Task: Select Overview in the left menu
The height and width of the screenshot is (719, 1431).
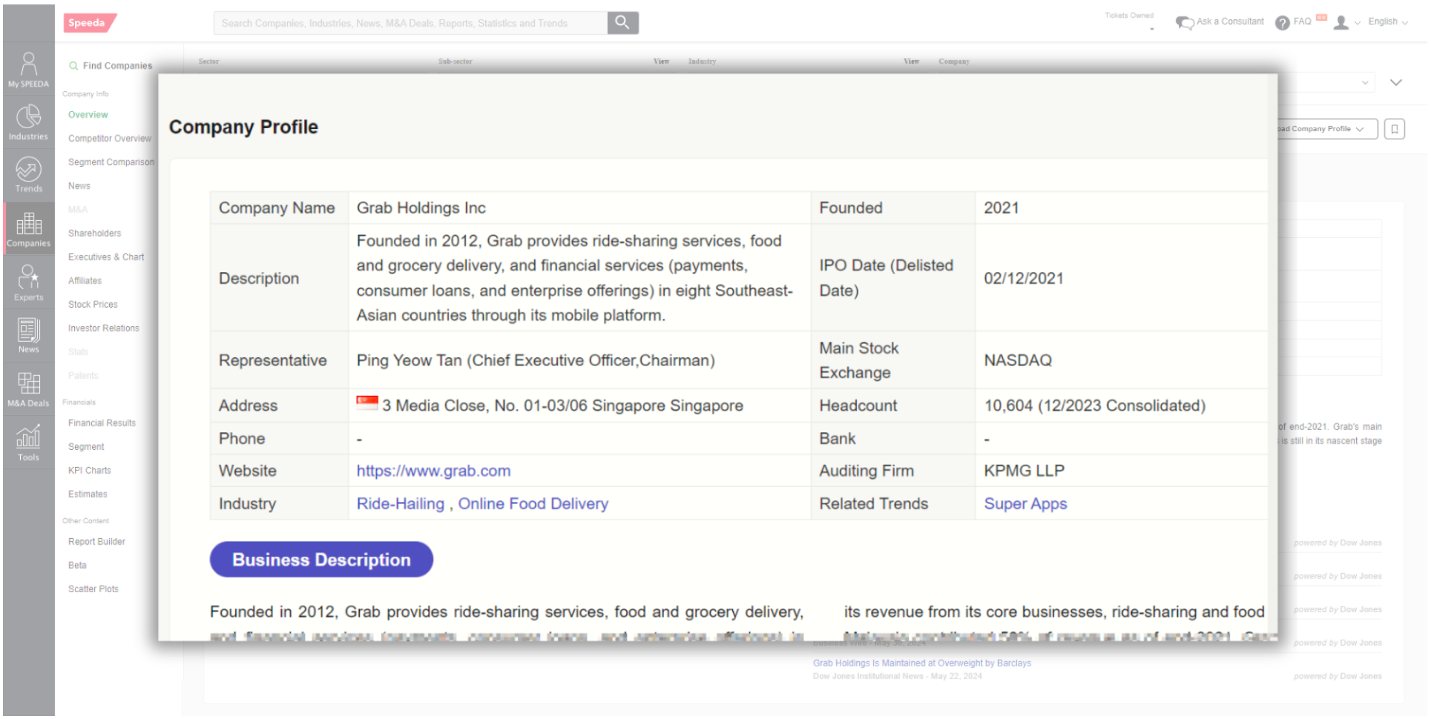Action: (88, 115)
